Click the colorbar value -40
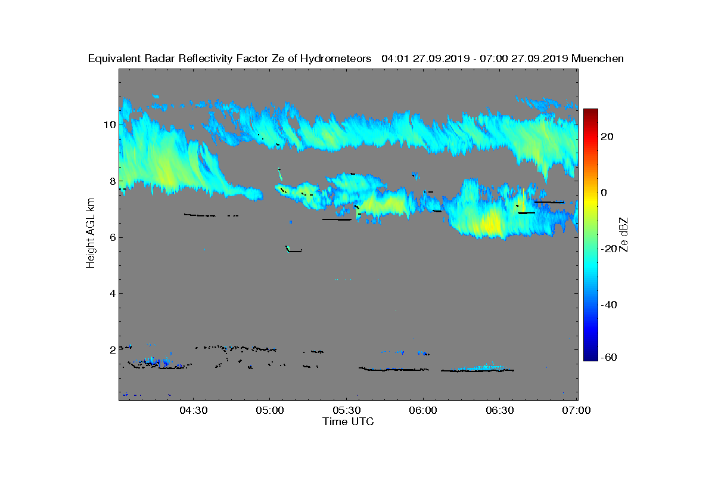 tap(609, 305)
